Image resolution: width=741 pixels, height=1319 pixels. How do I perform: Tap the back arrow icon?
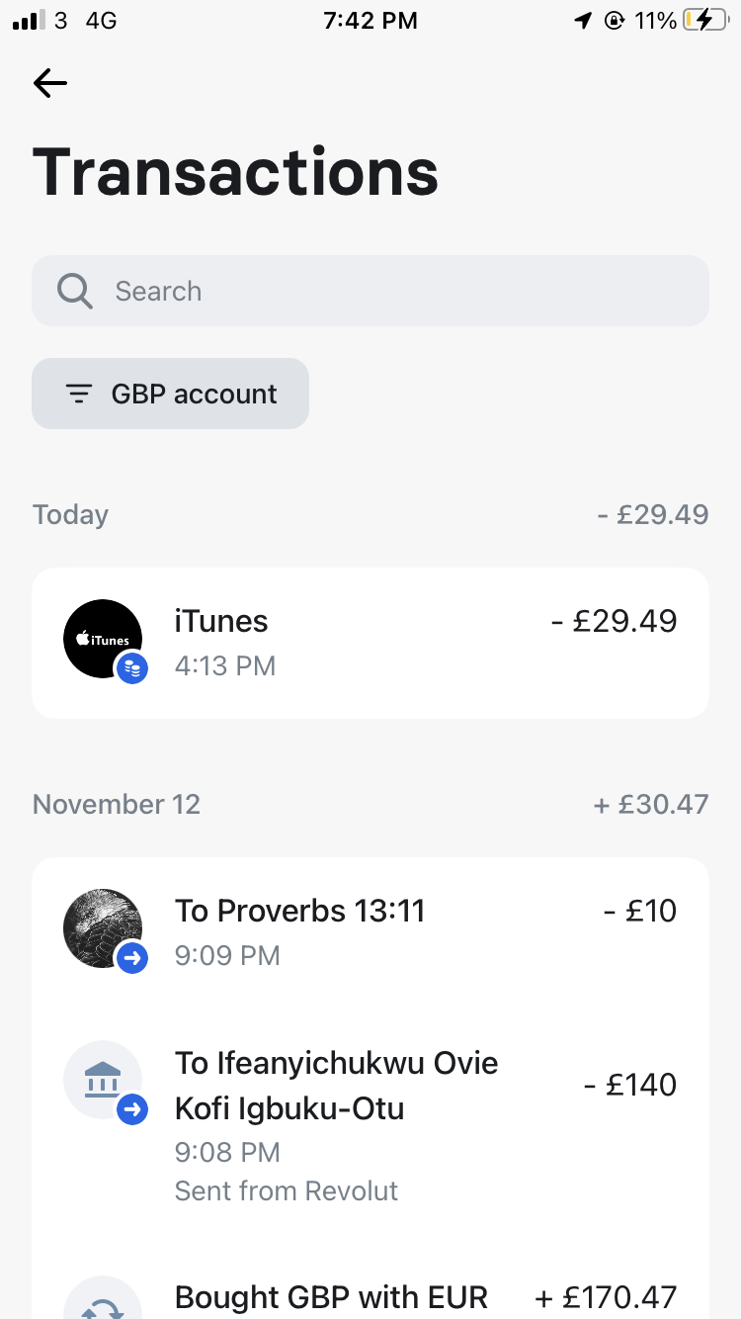pos(50,83)
